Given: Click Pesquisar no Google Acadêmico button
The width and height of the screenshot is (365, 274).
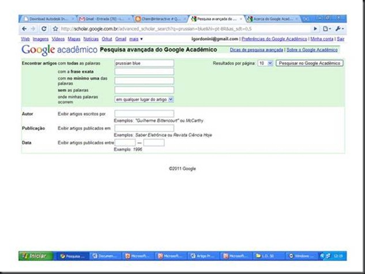Looking at the screenshot, I should click(x=310, y=63).
